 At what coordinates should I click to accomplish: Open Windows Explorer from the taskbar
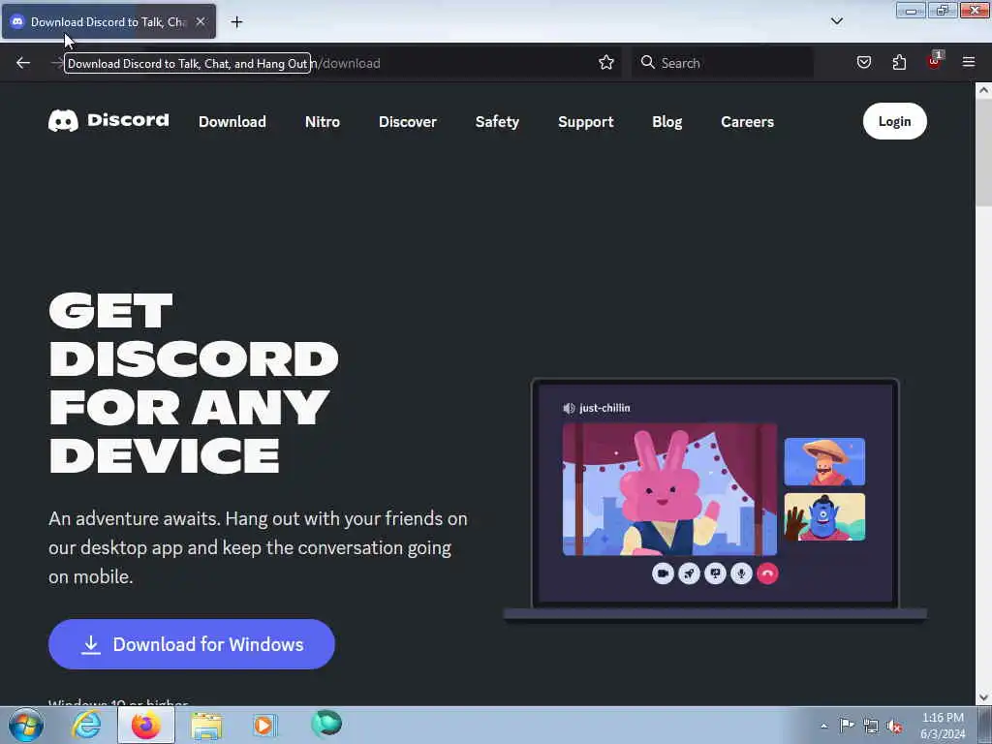point(207,726)
